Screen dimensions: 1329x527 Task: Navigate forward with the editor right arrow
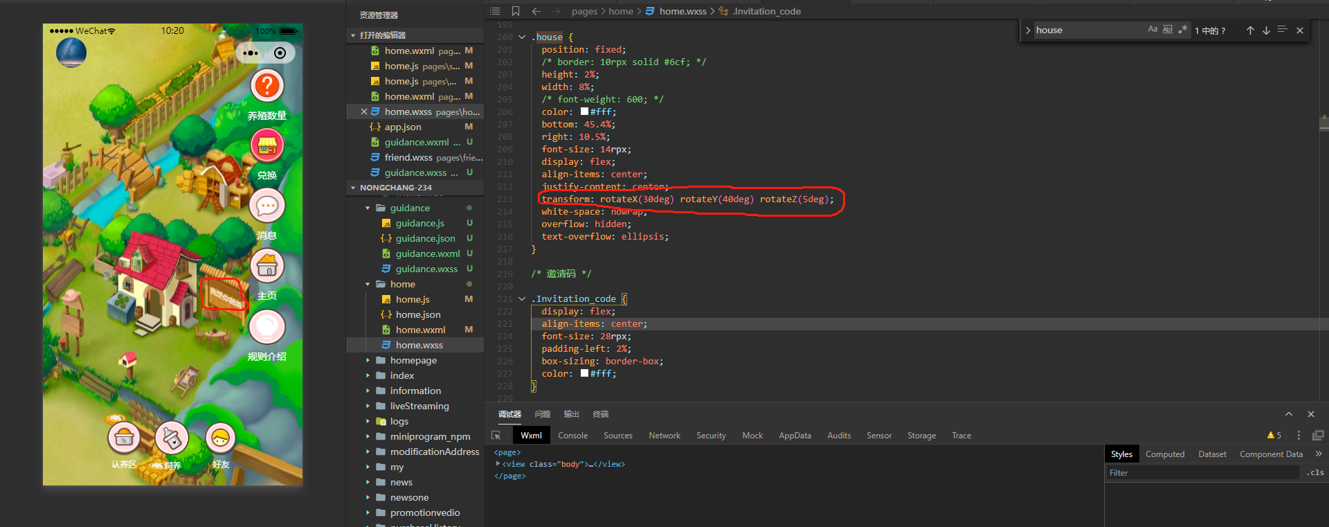click(x=557, y=11)
